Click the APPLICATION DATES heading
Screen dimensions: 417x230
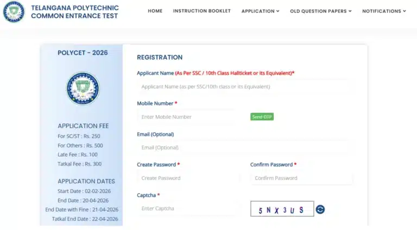[x=86, y=181]
